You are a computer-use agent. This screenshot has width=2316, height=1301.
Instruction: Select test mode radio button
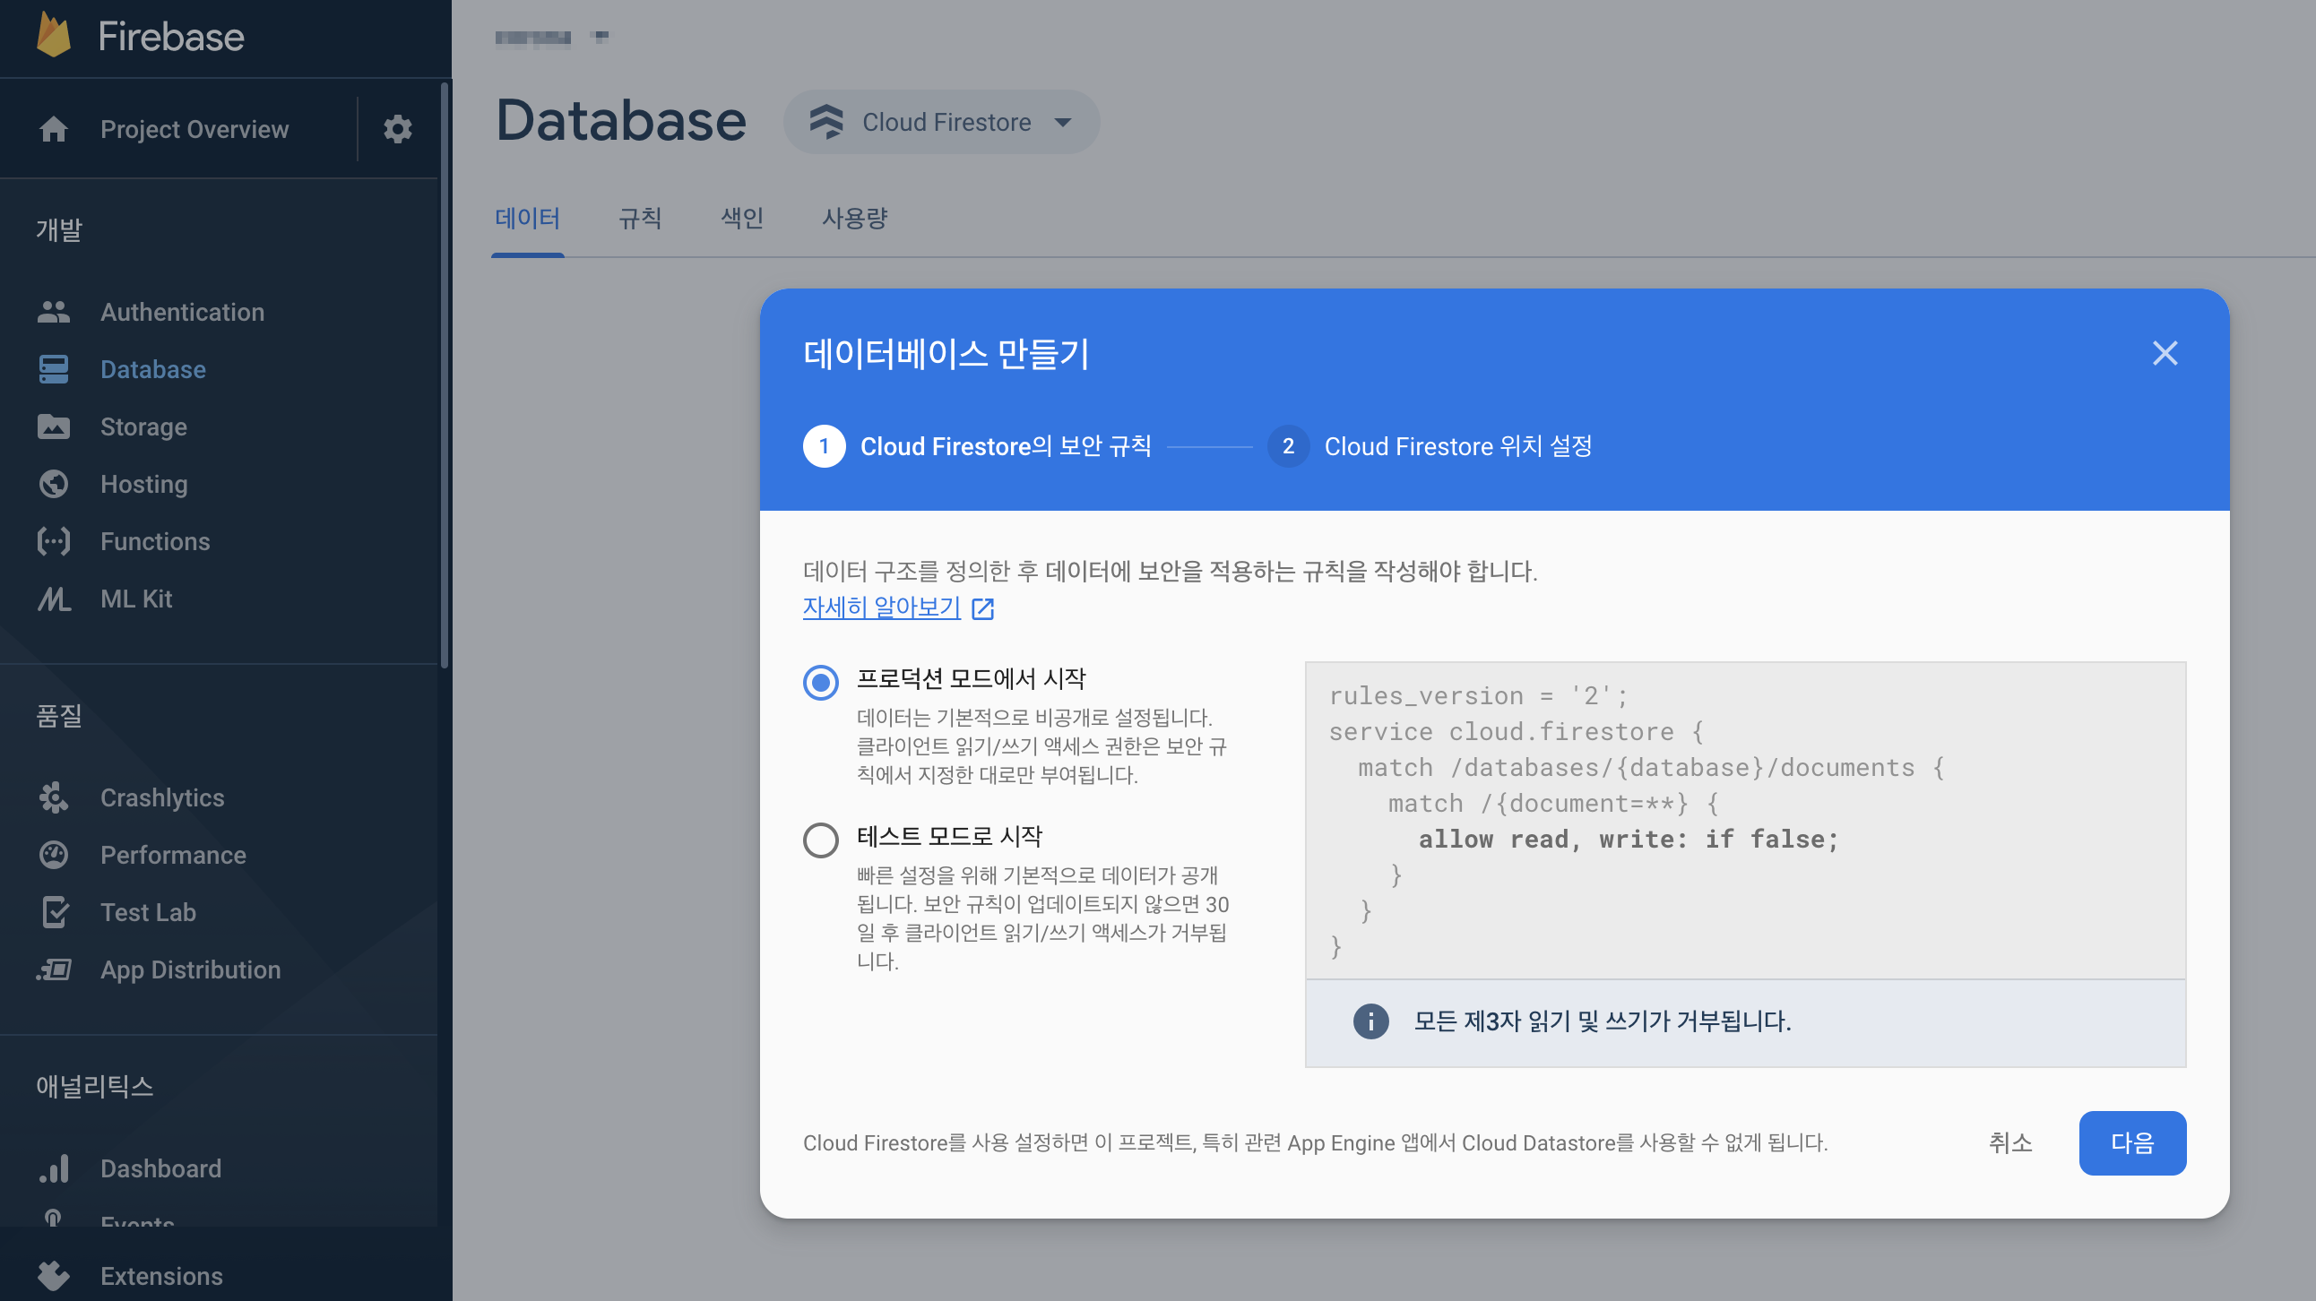pyautogui.click(x=820, y=841)
